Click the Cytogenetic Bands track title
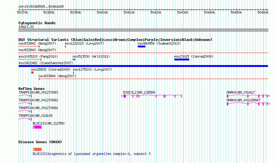 pyautogui.click(x=37, y=23)
